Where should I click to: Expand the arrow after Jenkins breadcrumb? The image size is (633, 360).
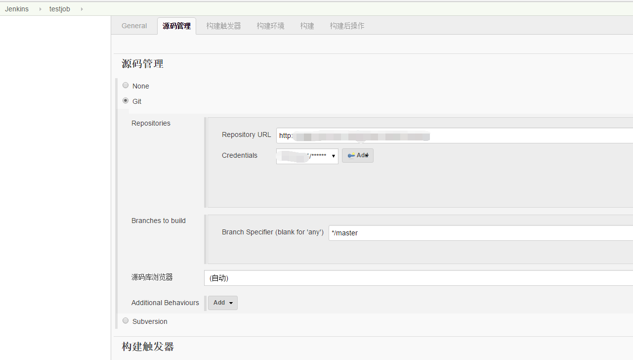pos(40,9)
